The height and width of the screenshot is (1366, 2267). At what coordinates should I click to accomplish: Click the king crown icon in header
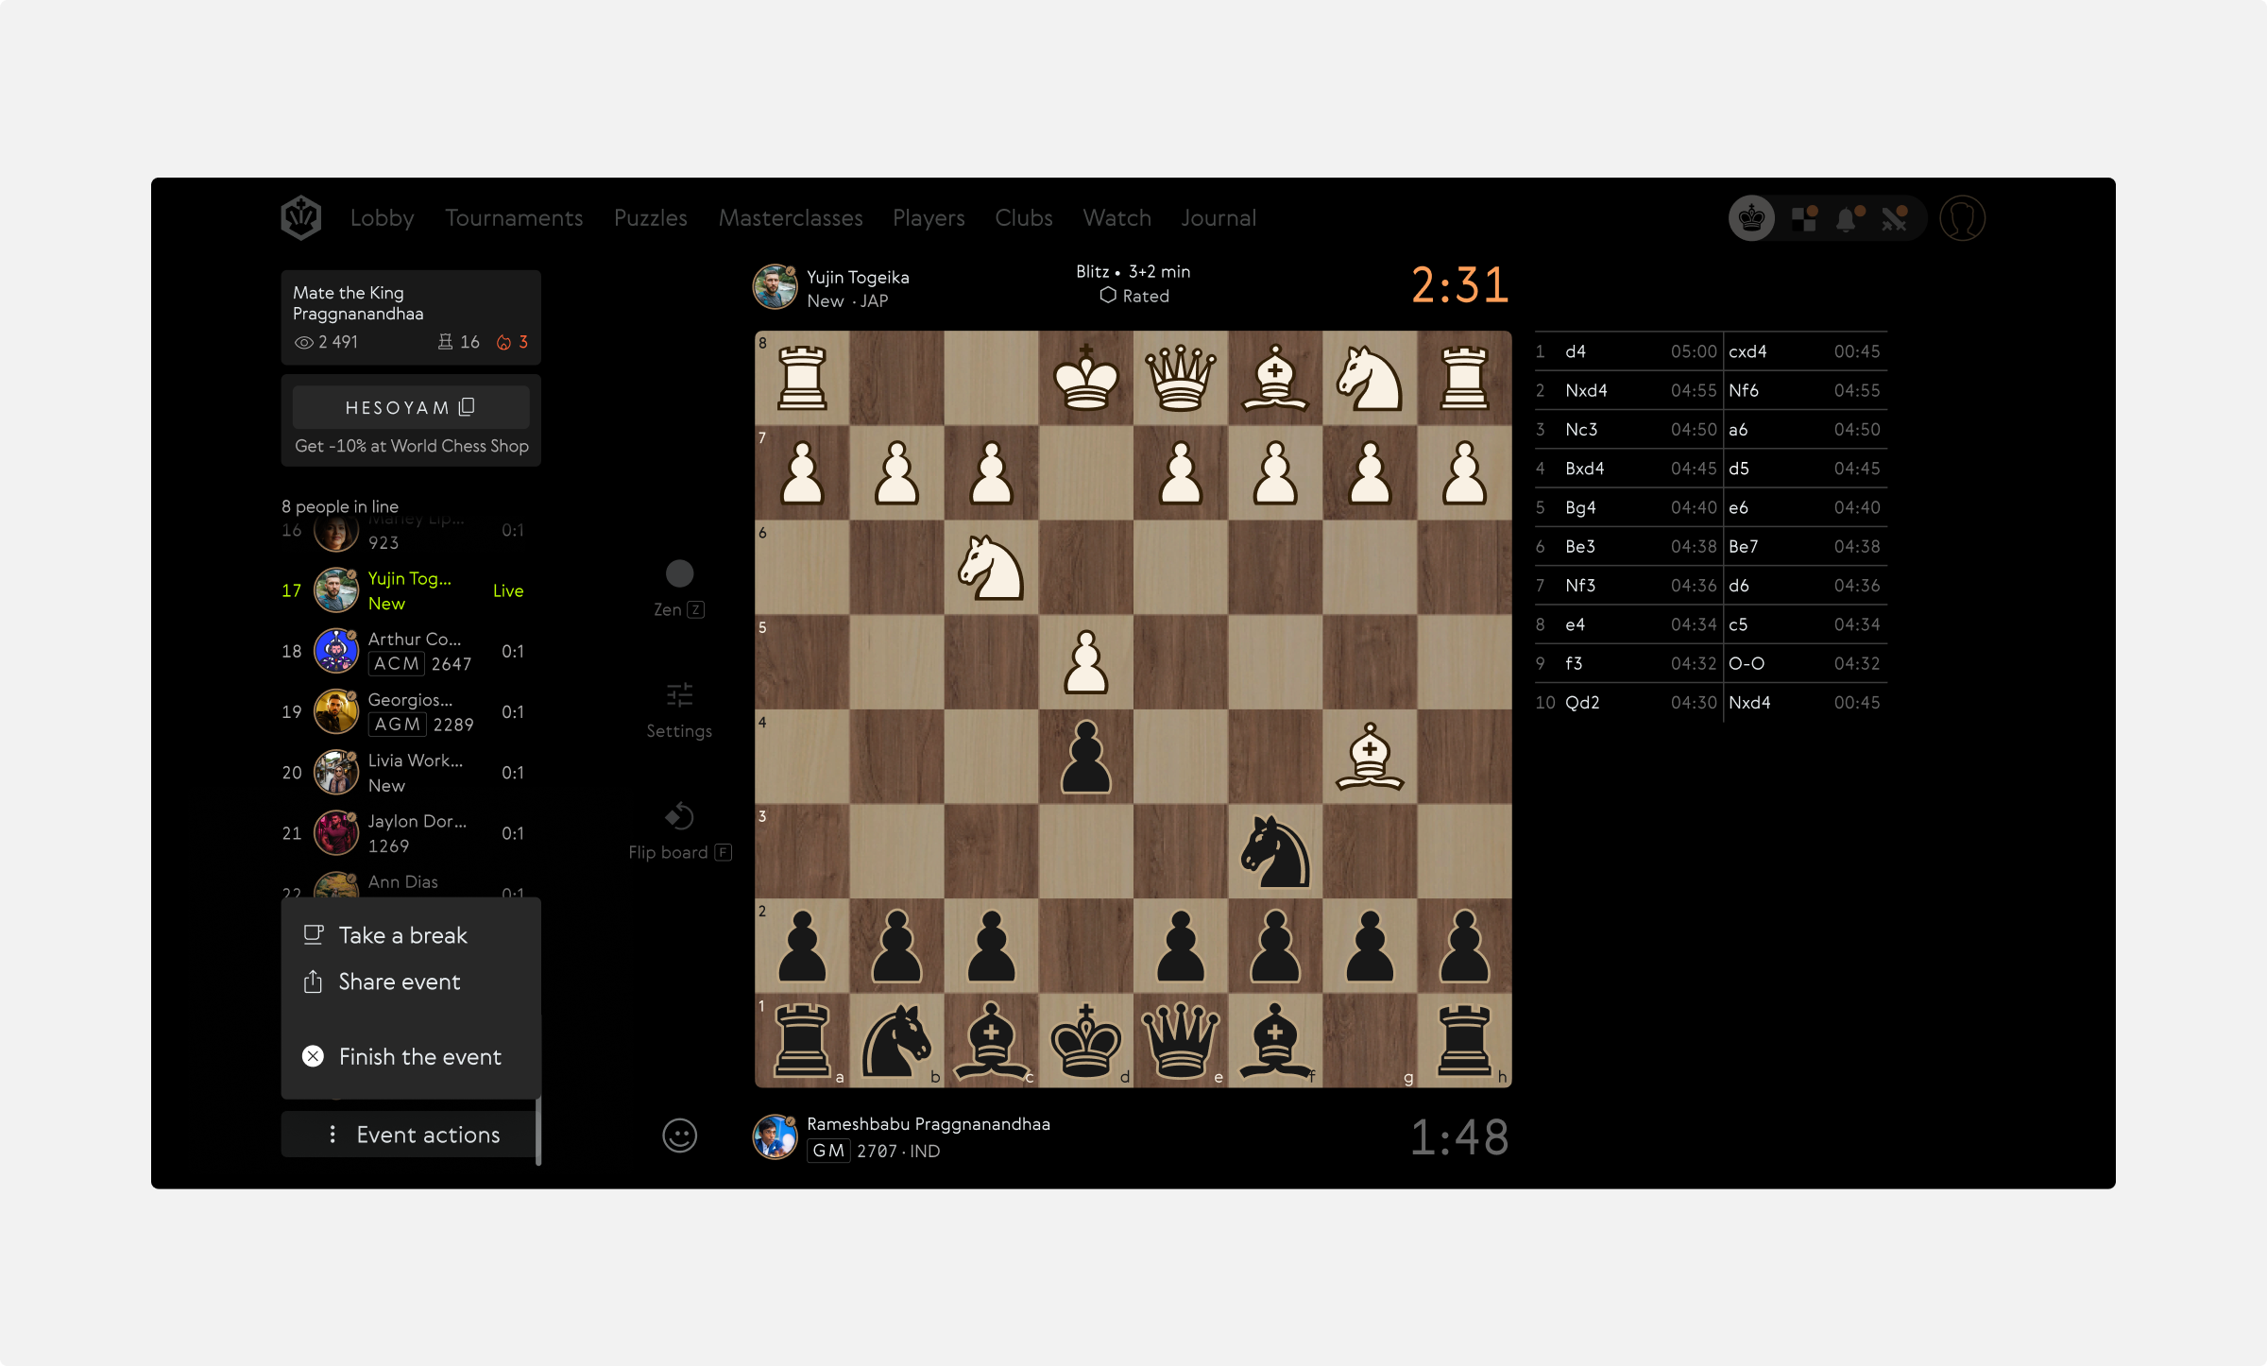[x=1751, y=219]
